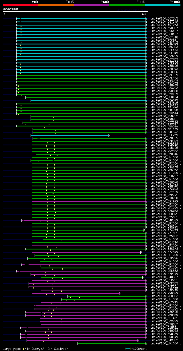Open hit UniRef100_Q7FSG6
The height and width of the screenshot is (351, 183).
click(164, 63)
